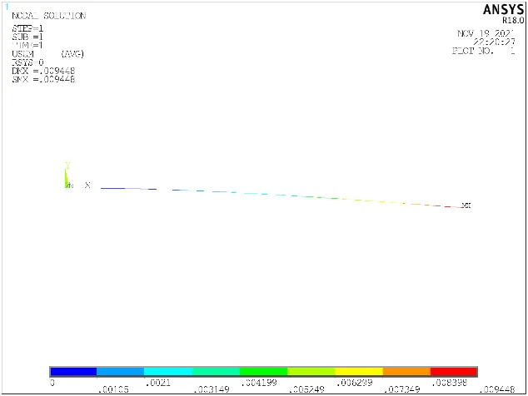Click the ANSYS logo in the corner
The height and width of the screenshot is (396, 528).
[x=496, y=9]
